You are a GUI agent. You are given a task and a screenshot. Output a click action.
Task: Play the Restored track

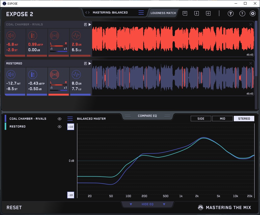[x=90, y=63]
